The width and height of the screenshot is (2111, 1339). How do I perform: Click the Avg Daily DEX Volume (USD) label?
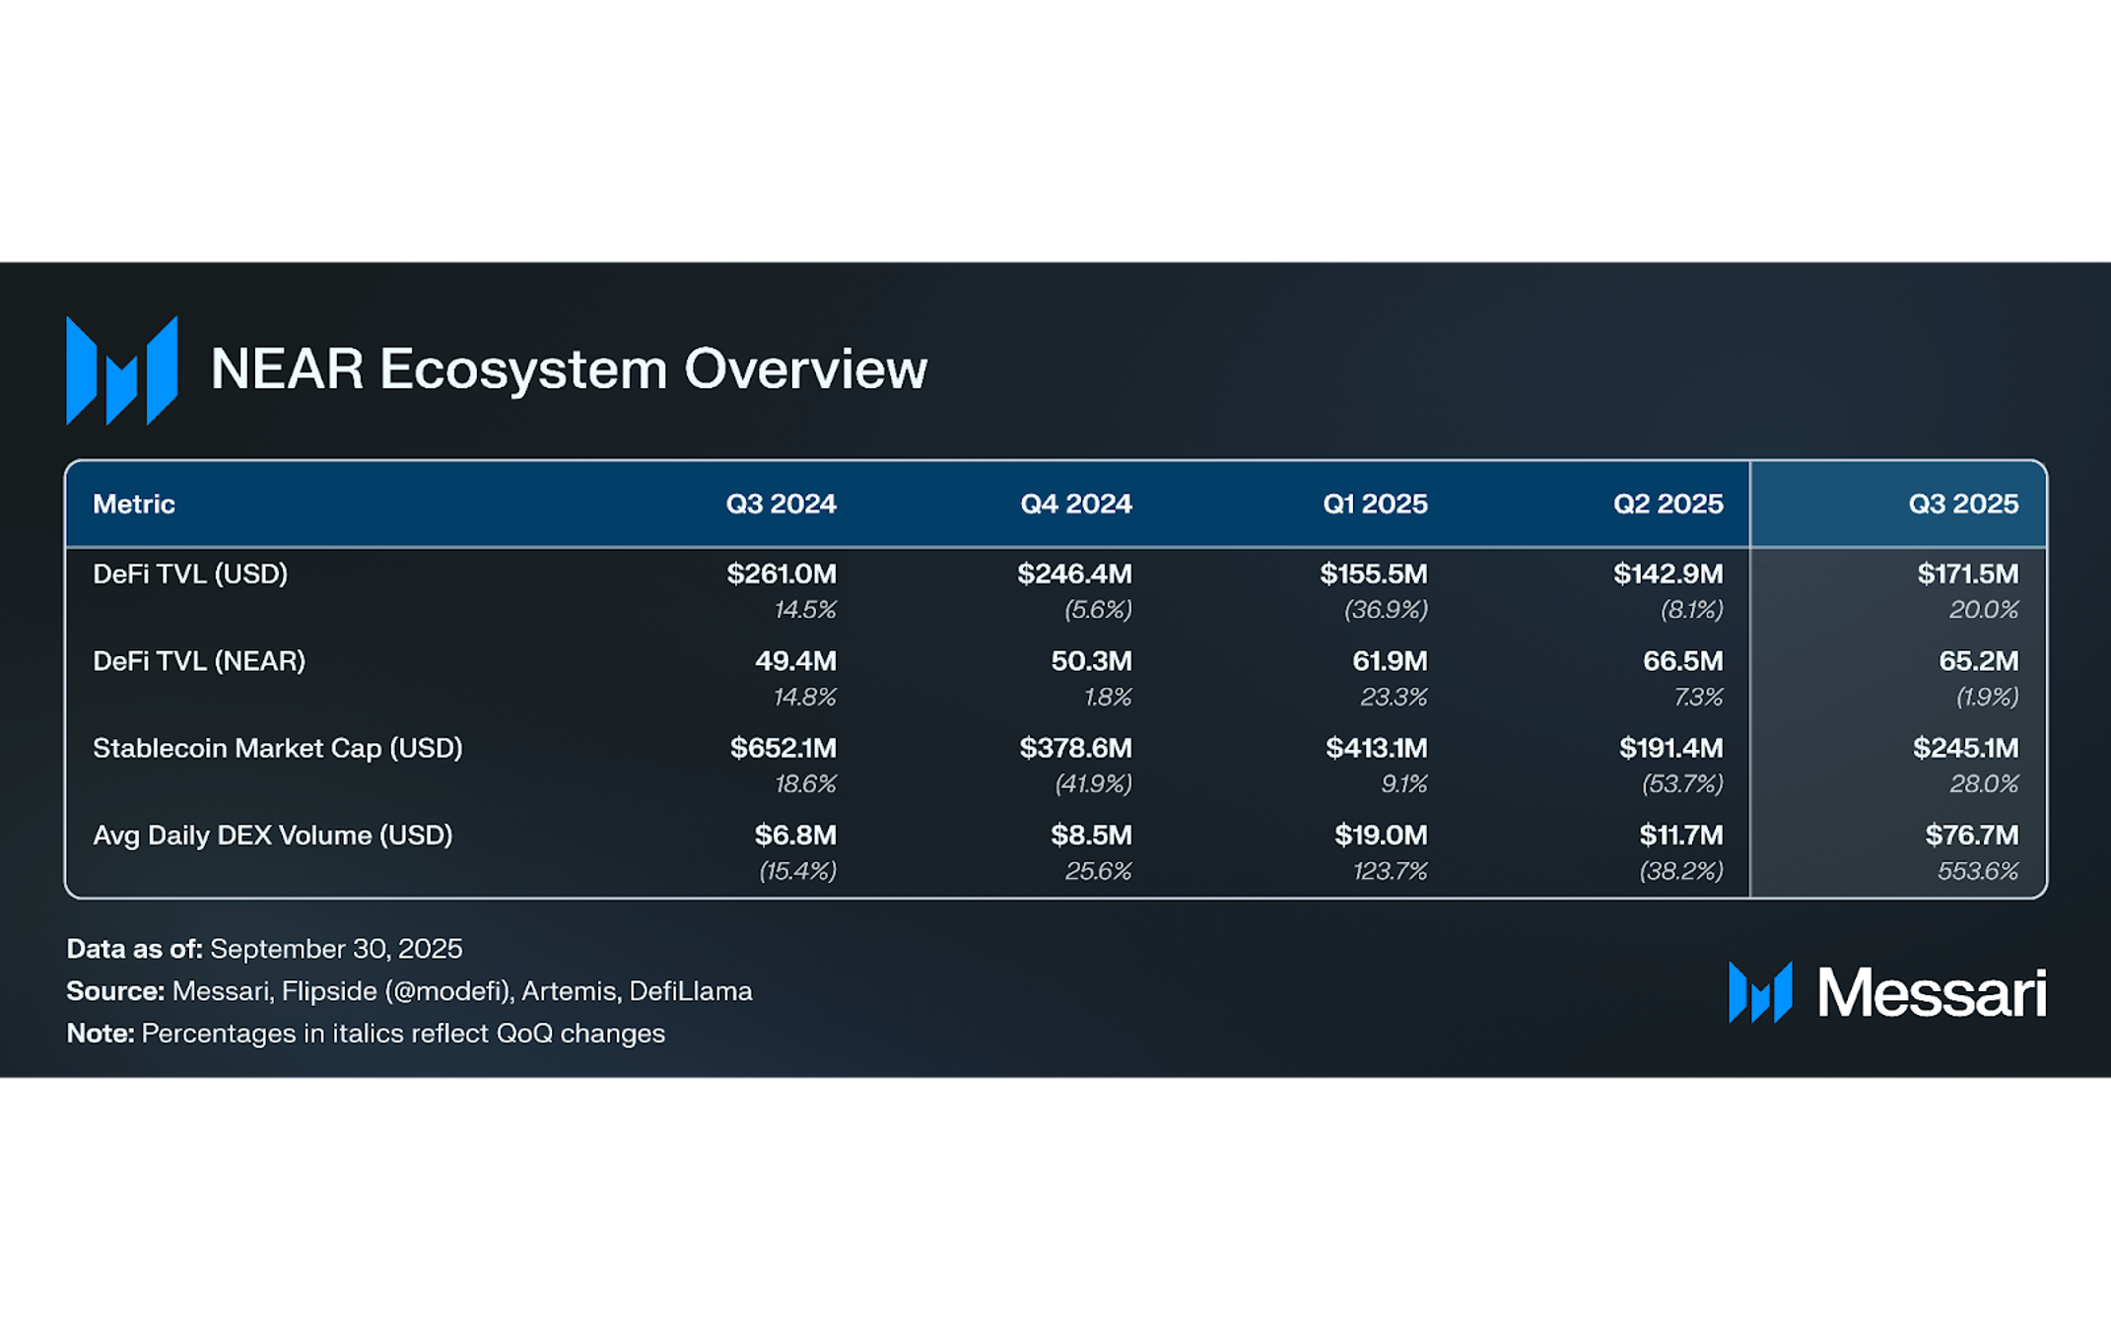pos(273,836)
